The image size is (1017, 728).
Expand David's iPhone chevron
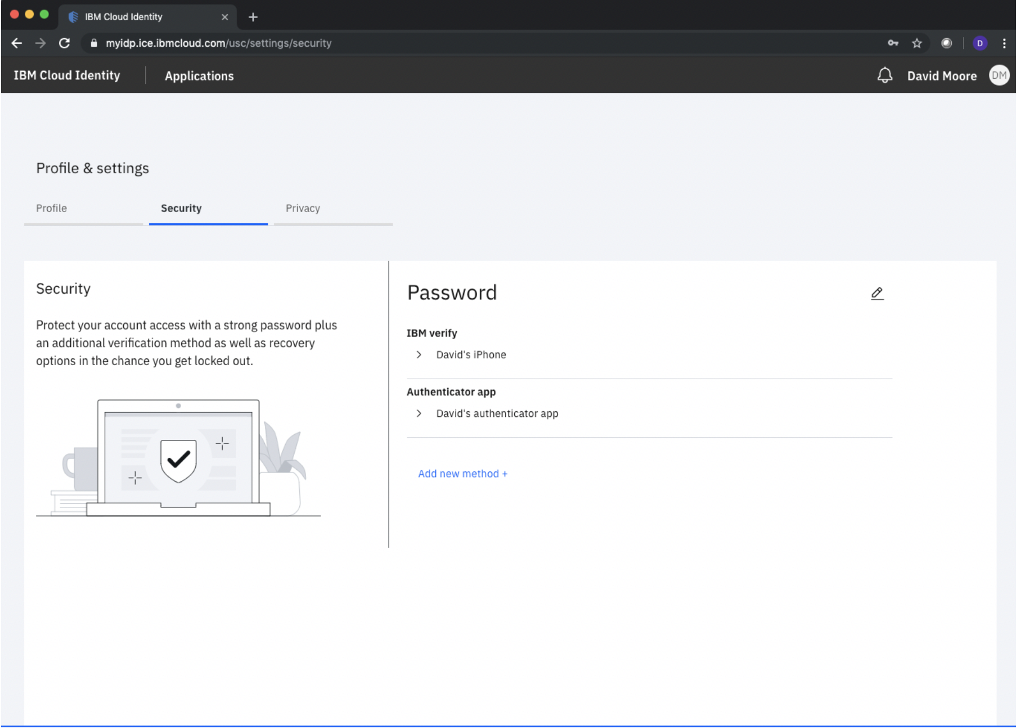418,354
